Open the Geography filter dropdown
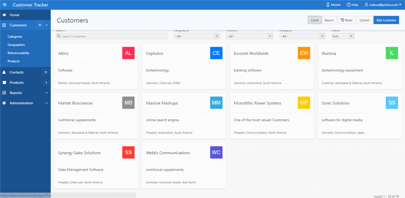This screenshot has width=405, height=198. (197, 36)
